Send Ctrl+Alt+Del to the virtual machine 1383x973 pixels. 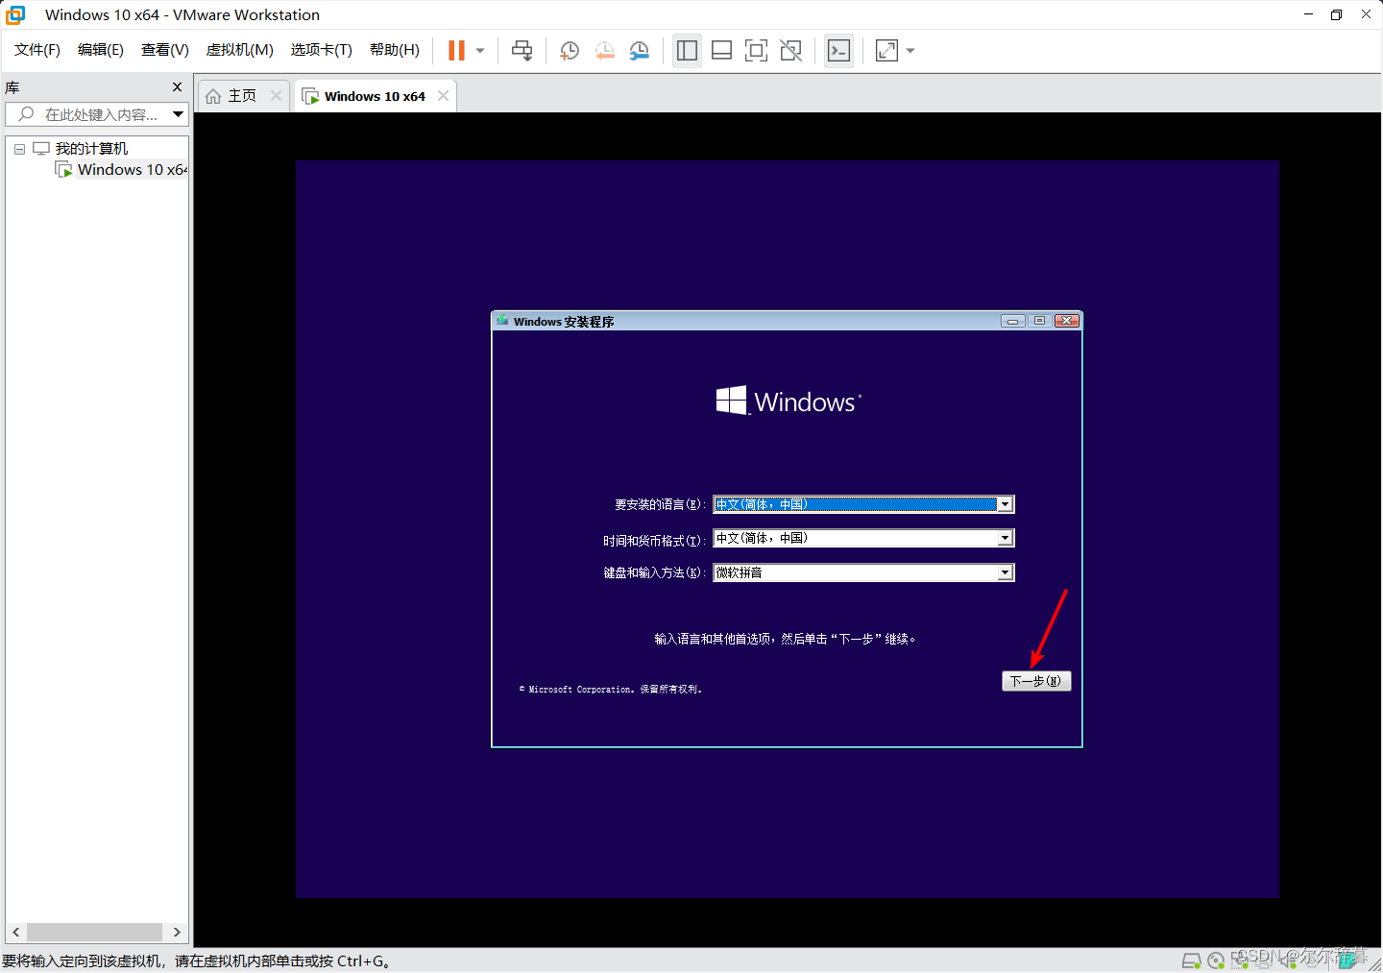(x=522, y=51)
